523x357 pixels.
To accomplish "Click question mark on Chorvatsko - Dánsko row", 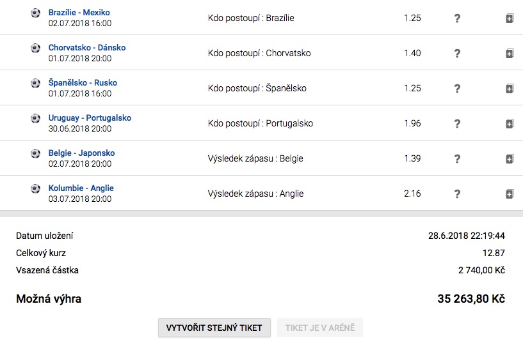I will pos(457,54).
